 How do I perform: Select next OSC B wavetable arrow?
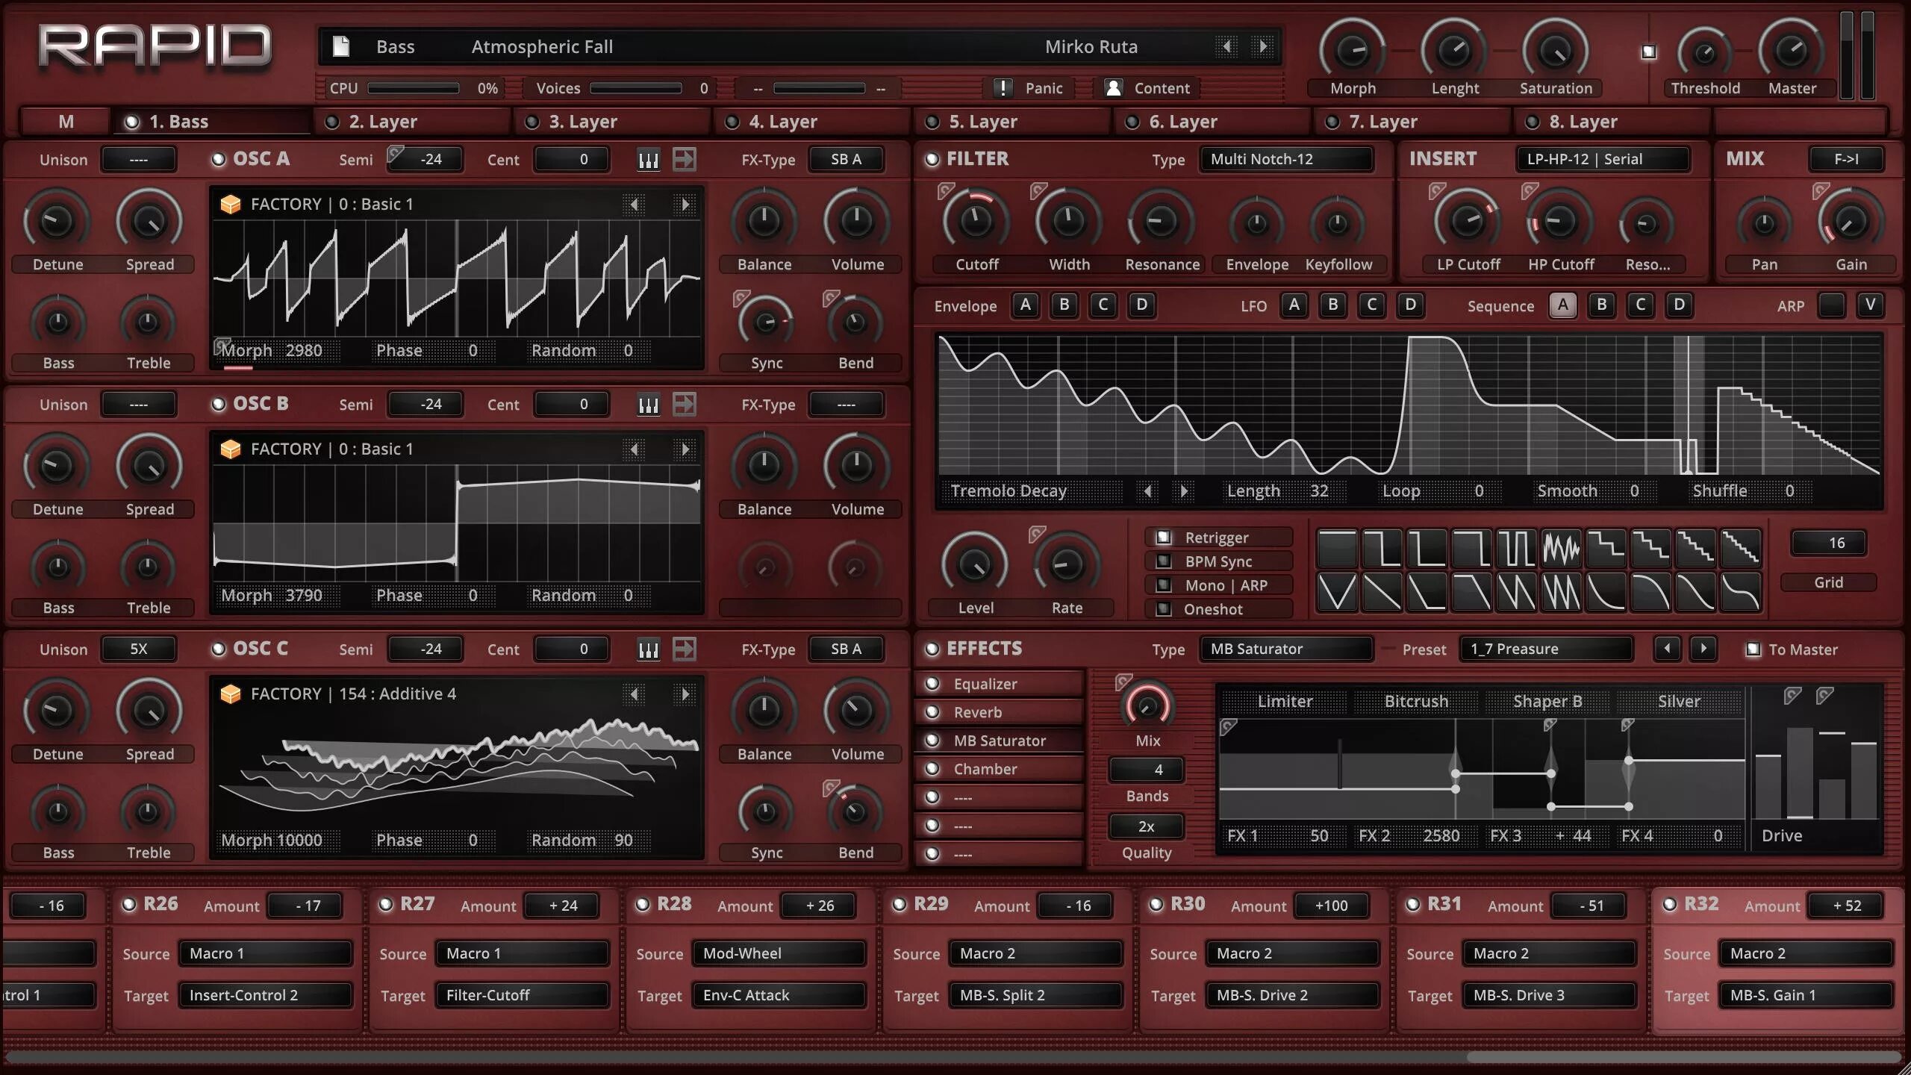pos(684,449)
